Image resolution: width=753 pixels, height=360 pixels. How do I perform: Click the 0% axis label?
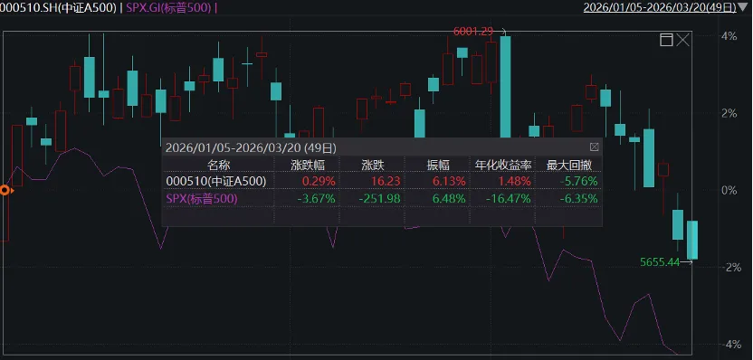729,190
